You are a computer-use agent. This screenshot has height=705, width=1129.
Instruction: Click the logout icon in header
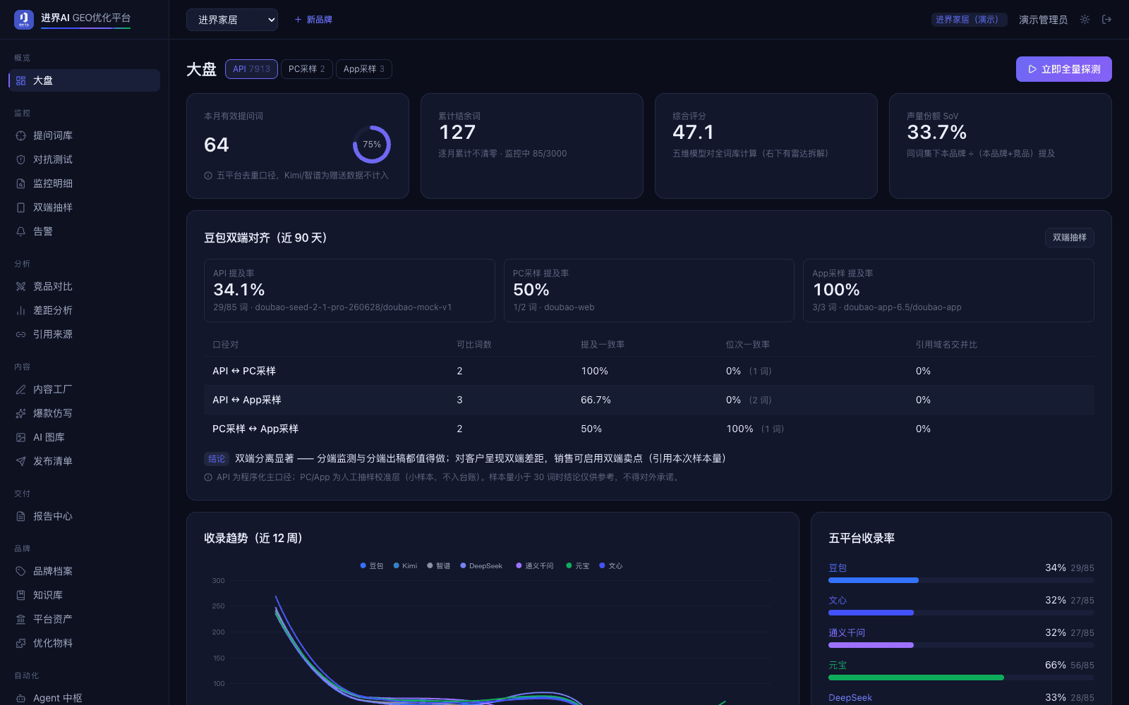click(1106, 20)
